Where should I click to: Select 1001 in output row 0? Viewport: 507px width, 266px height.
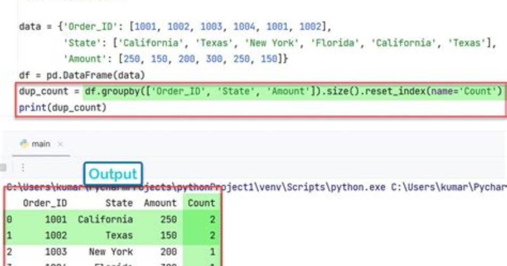click(x=56, y=219)
